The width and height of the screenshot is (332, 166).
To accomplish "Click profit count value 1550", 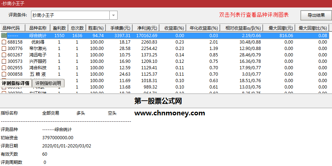I will point(59,36).
